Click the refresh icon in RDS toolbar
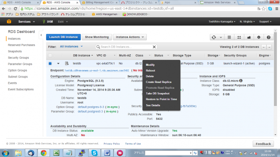Image resolution: width=280 pixels, height=157 pixels. (214, 37)
